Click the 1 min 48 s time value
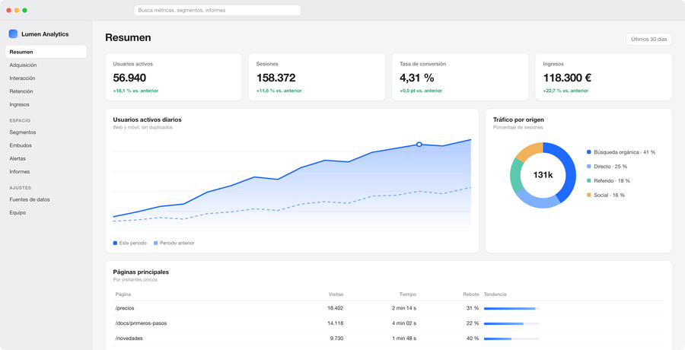Screen dimensions: 685x350 pyautogui.click(x=404, y=338)
